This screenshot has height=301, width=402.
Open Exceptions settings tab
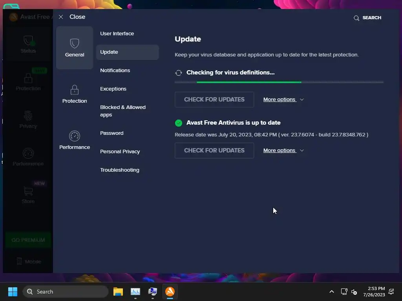click(113, 89)
